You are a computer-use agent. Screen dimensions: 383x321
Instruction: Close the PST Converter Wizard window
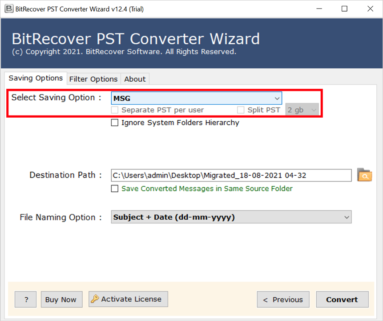point(370,8)
